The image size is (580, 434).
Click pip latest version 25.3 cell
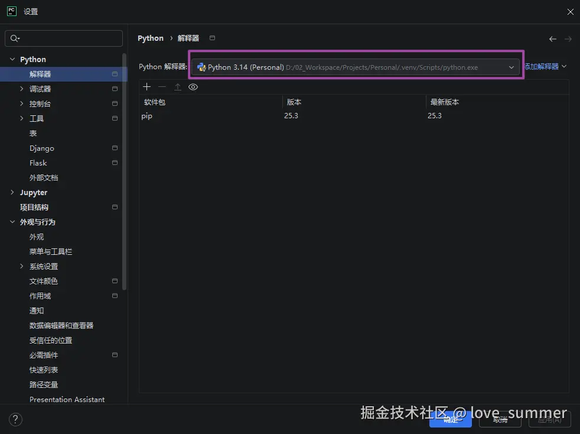pos(435,116)
